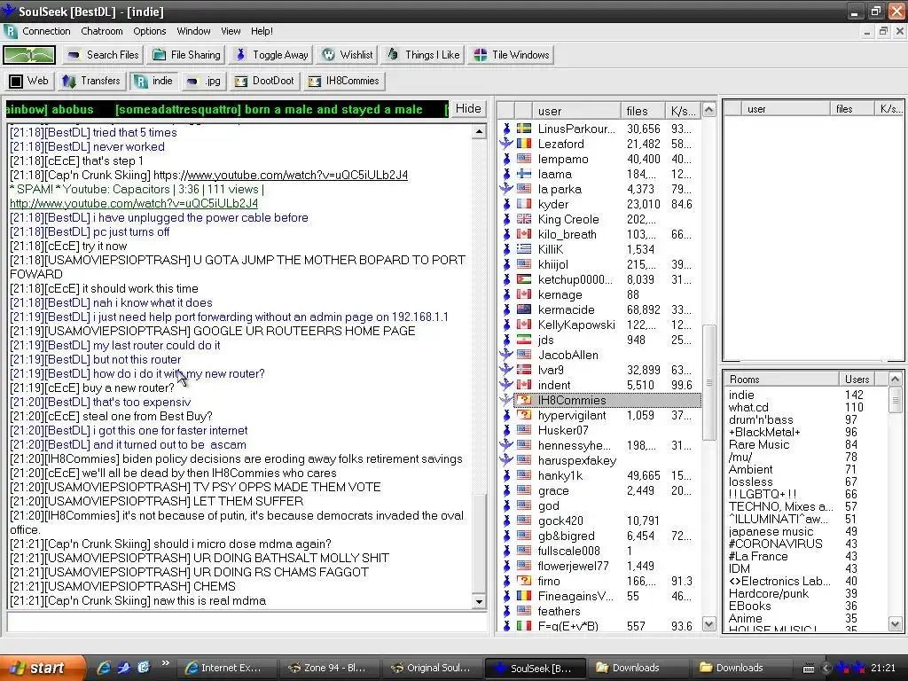Click the green network status graph icon
The image size is (908, 681).
point(29,55)
